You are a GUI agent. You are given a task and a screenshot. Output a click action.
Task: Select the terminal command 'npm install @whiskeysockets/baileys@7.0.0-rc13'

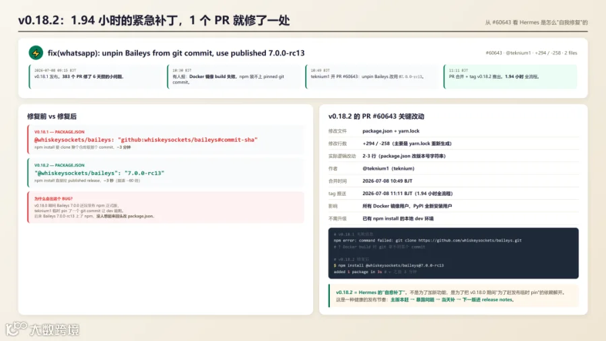coord(391,266)
